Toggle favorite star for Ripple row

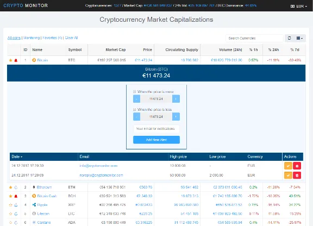10,205
